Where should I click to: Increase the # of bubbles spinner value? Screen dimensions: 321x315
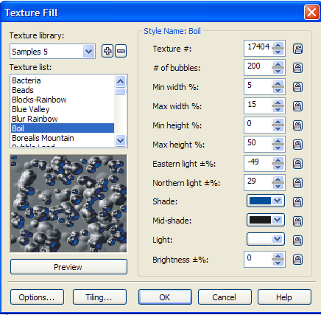(x=278, y=64)
